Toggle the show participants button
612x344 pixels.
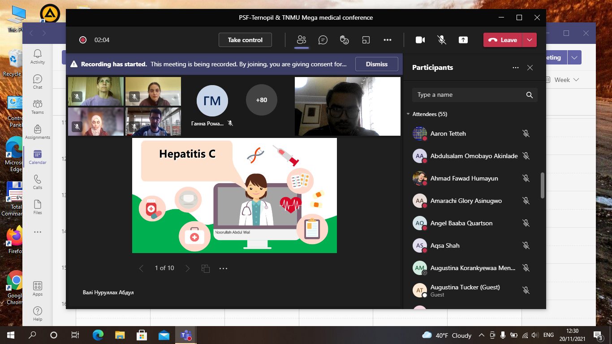pyautogui.click(x=302, y=40)
